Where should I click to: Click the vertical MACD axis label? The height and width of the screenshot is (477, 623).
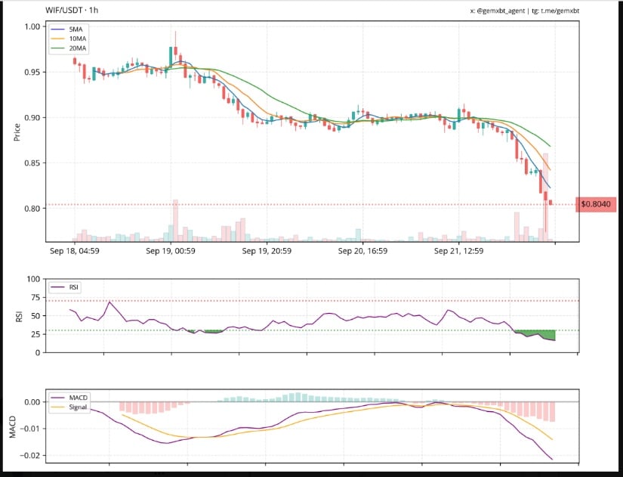tap(13, 427)
